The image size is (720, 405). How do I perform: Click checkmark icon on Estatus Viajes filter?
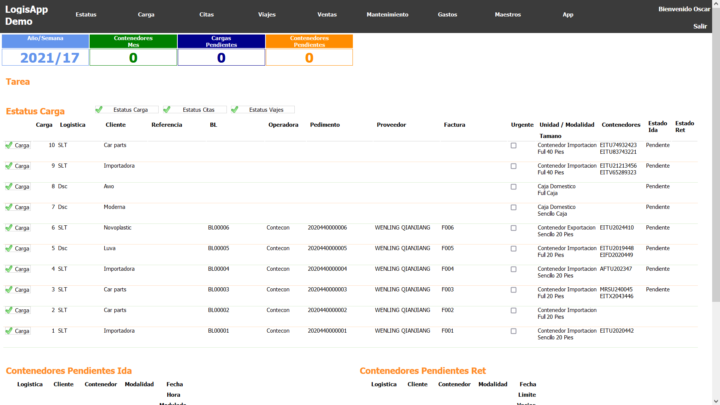pyautogui.click(x=235, y=109)
